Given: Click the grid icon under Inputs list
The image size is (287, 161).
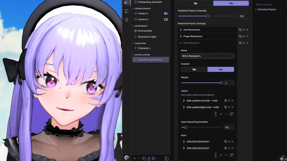Looking at the screenshot, I should [232, 114].
